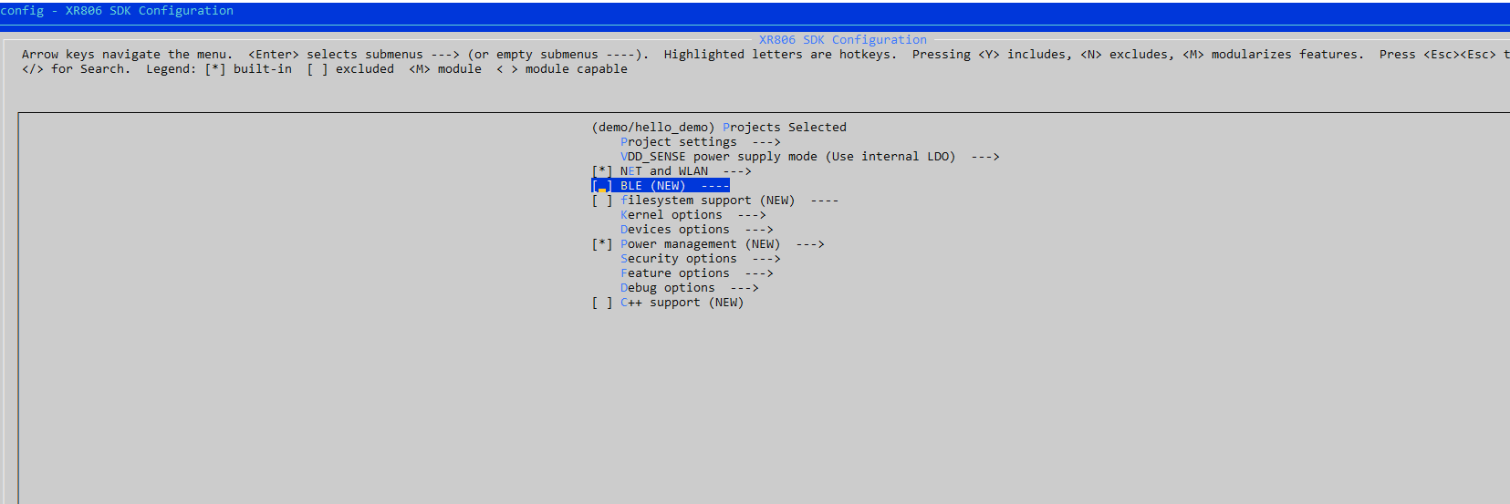Open Project settings submenu arrow

point(766,142)
